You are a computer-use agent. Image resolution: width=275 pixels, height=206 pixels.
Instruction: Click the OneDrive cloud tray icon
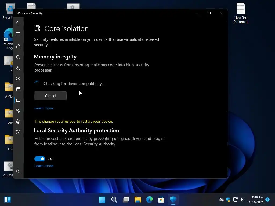pyautogui.click(x=222, y=200)
